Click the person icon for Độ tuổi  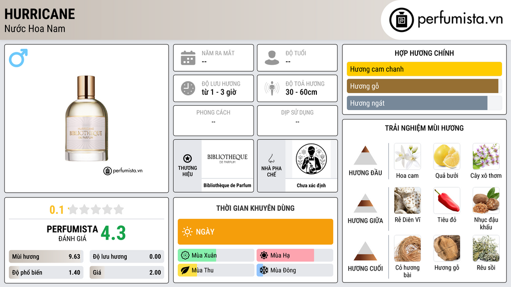pyautogui.click(x=272, y=58)
